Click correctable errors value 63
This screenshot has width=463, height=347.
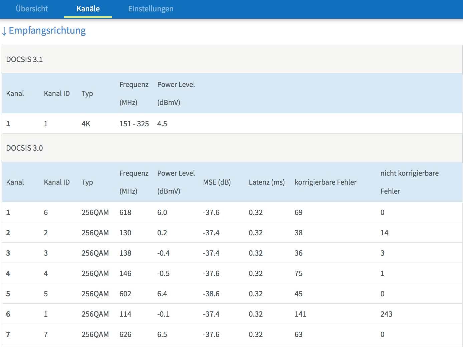[298, 334]
